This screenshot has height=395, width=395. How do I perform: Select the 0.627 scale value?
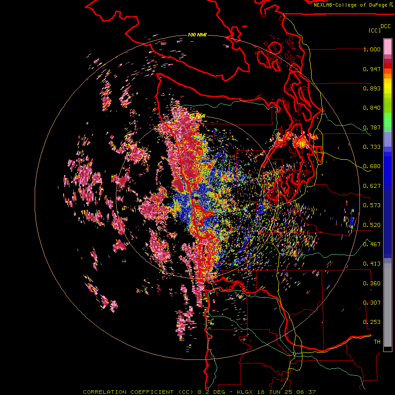(x=372, y=186)
